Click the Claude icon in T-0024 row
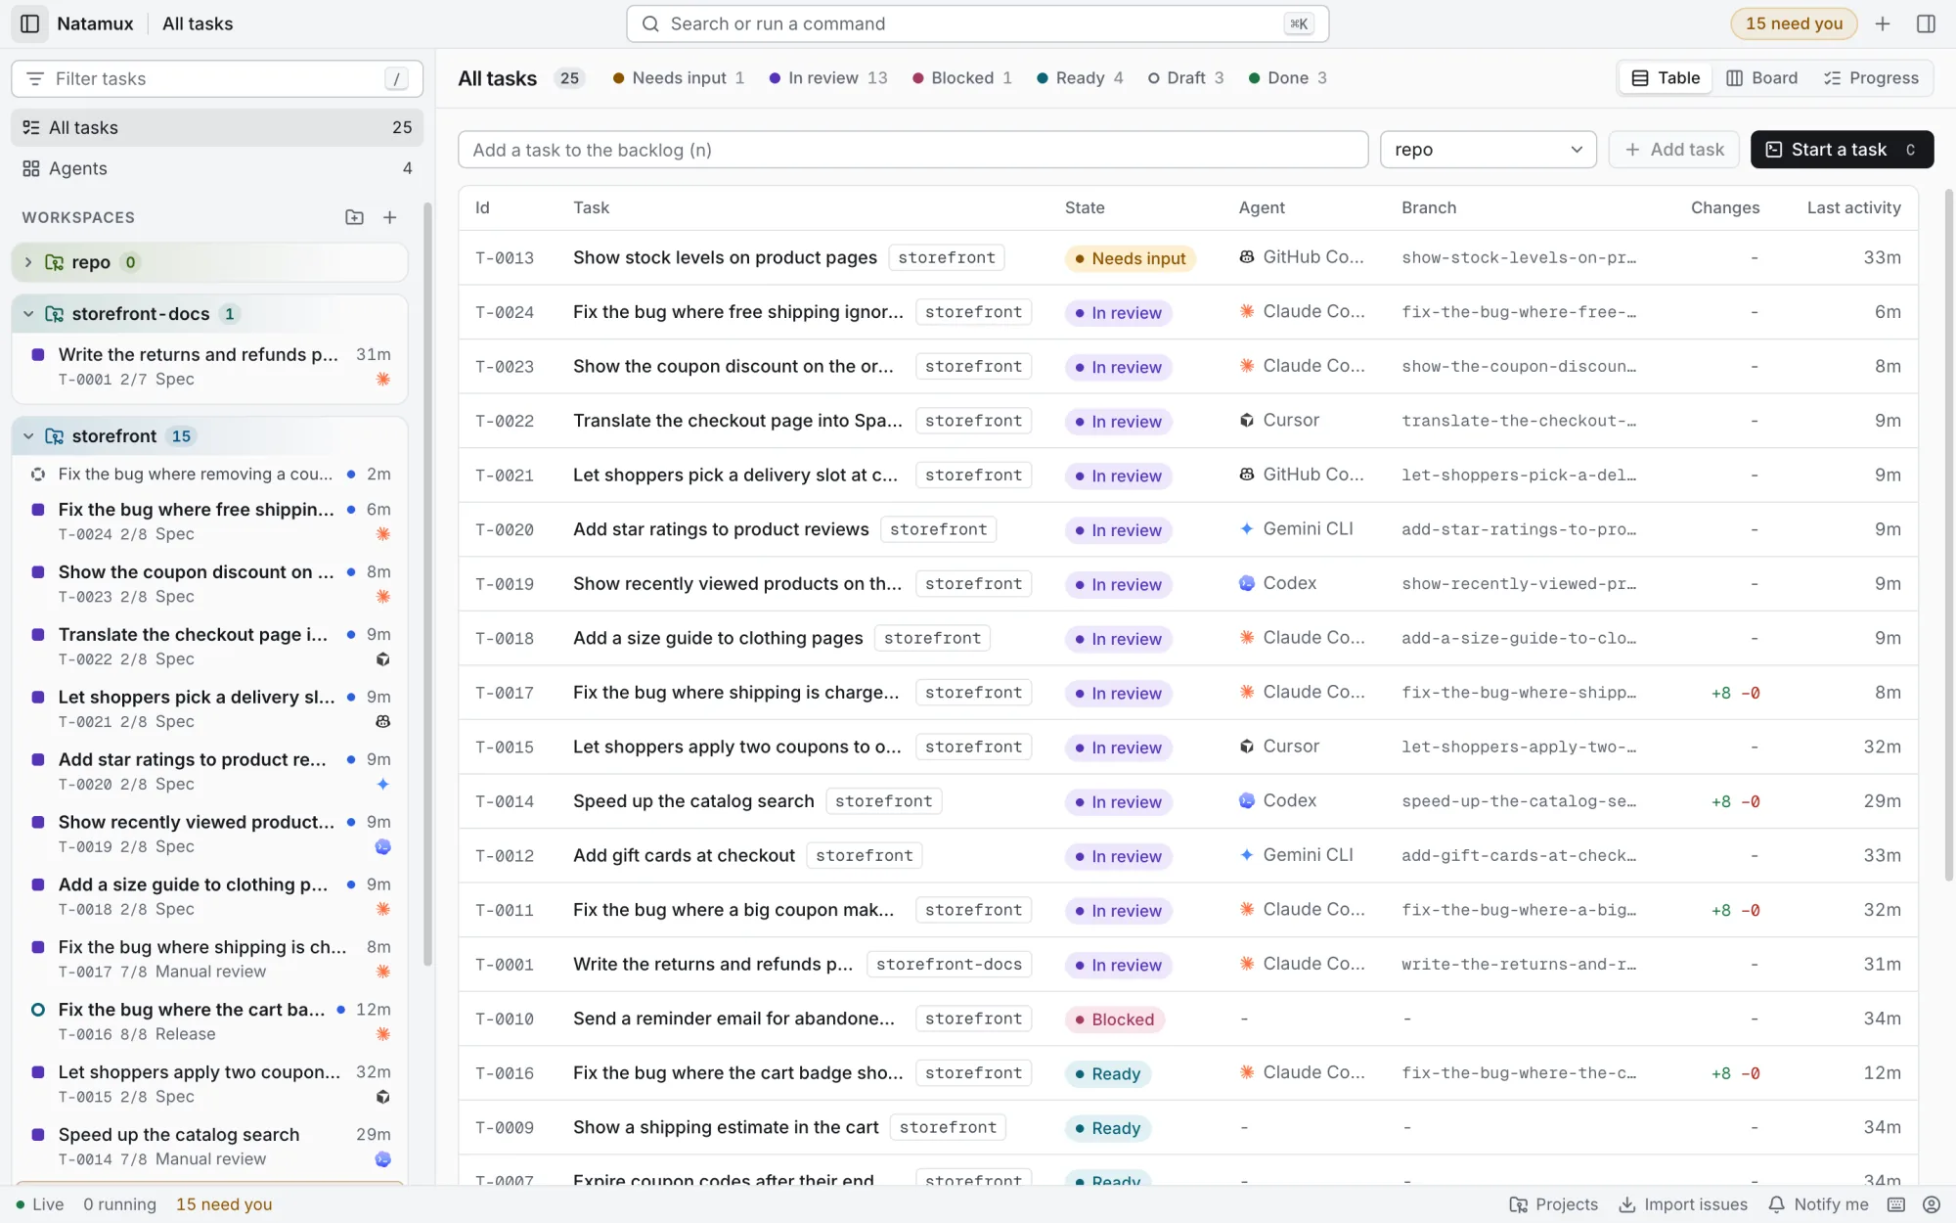The height and width of the screenshot is (1223, 1956). (x=1247, y=312)
